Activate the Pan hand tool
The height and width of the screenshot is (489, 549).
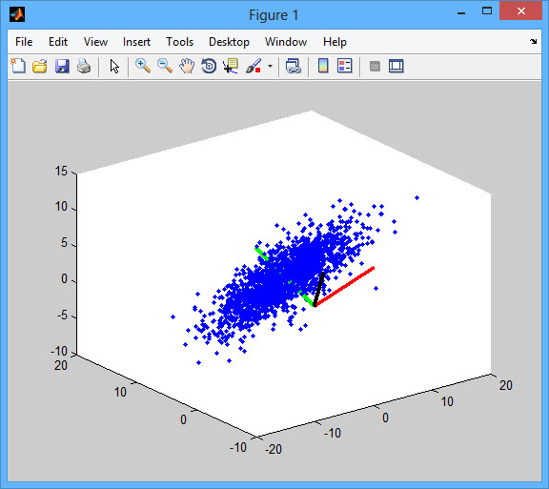[187, 66]
